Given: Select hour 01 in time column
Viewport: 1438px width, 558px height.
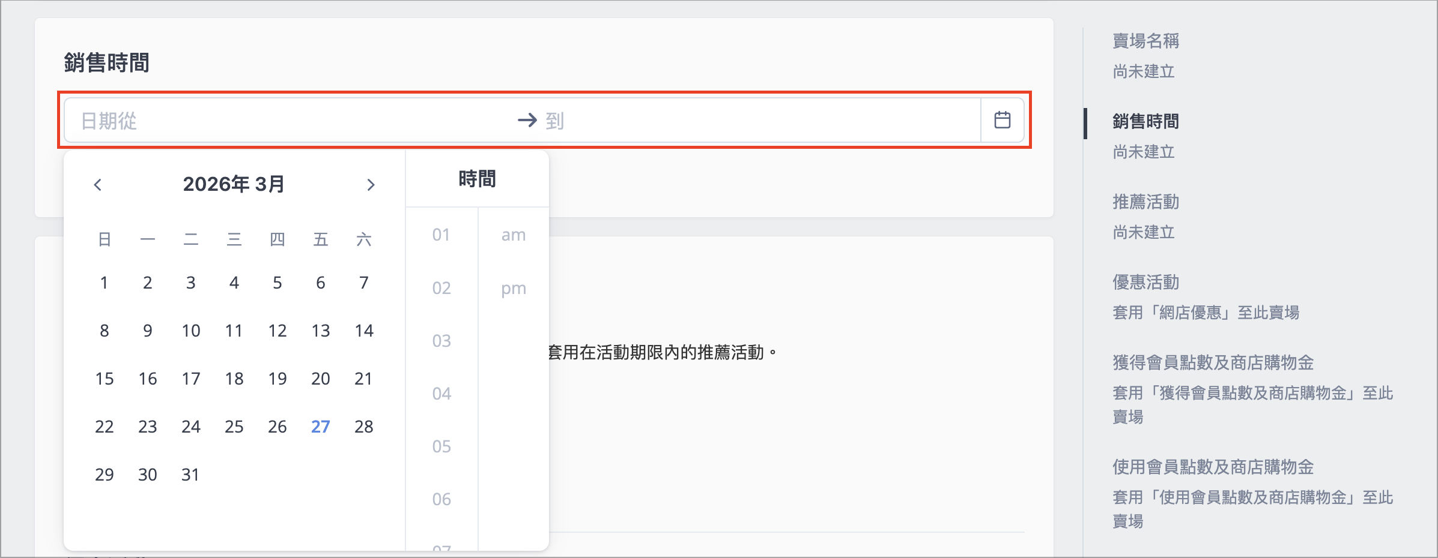Looking at the screenshot, I should [441, 235].
